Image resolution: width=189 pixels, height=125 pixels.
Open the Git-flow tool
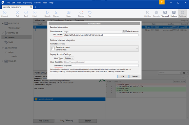pos(148,14)
